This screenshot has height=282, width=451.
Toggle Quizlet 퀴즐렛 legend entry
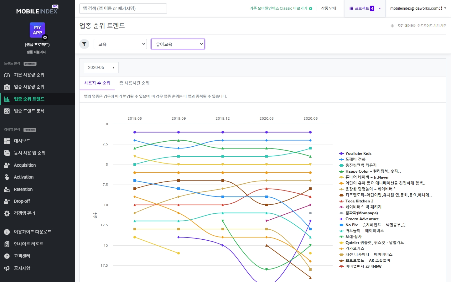pyautogui.click(x=373, y=243)
